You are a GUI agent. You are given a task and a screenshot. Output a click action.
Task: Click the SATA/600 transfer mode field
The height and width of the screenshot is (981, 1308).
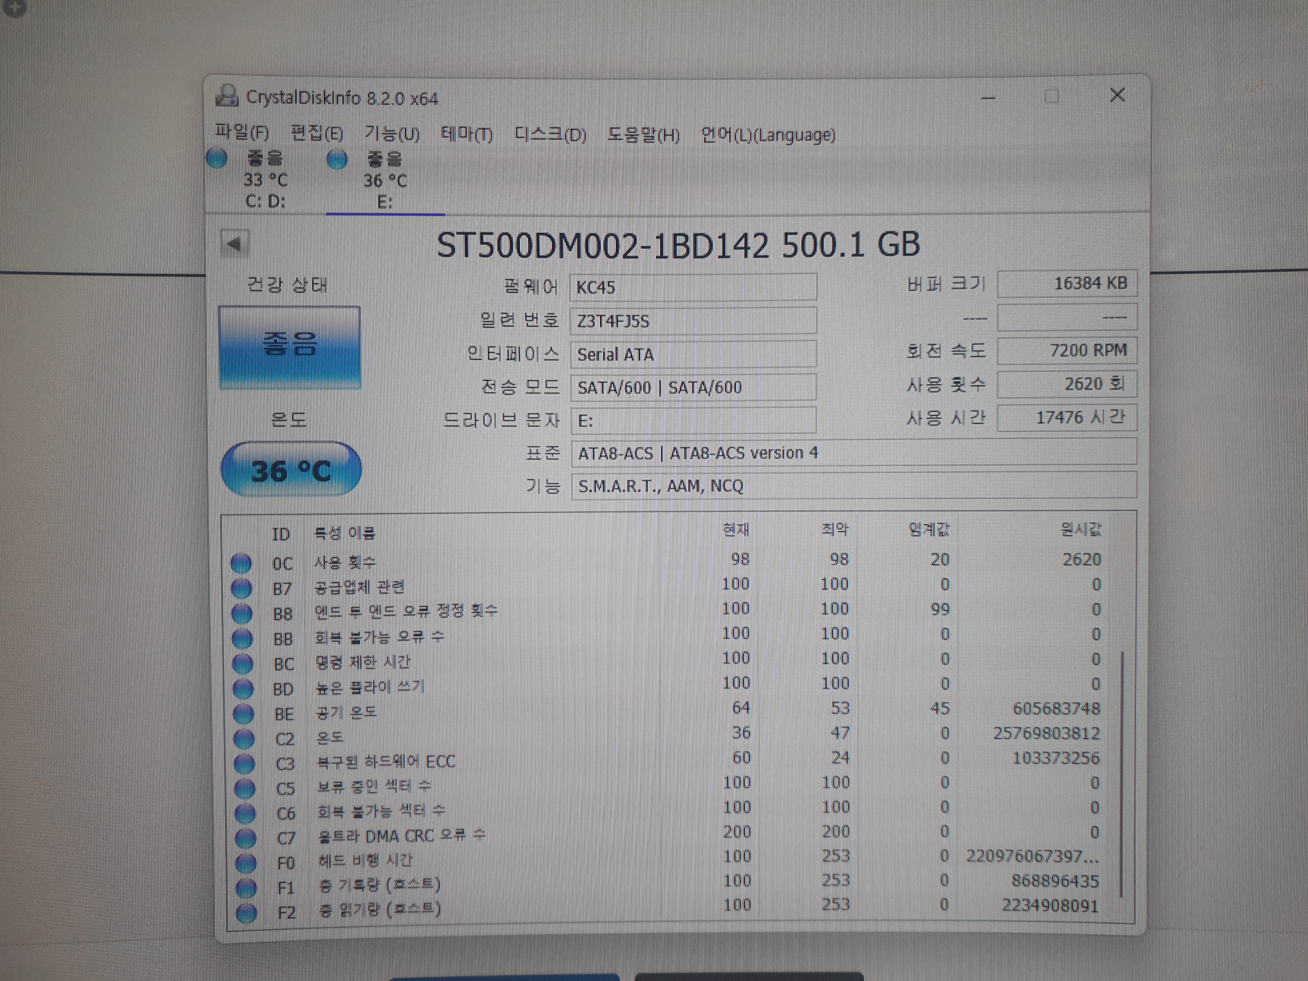[693, 387]
